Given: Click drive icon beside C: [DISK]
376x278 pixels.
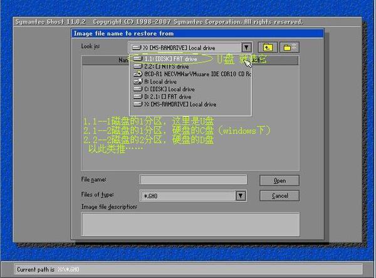Looking at the screenshot, I should click(x=138, y=89).
